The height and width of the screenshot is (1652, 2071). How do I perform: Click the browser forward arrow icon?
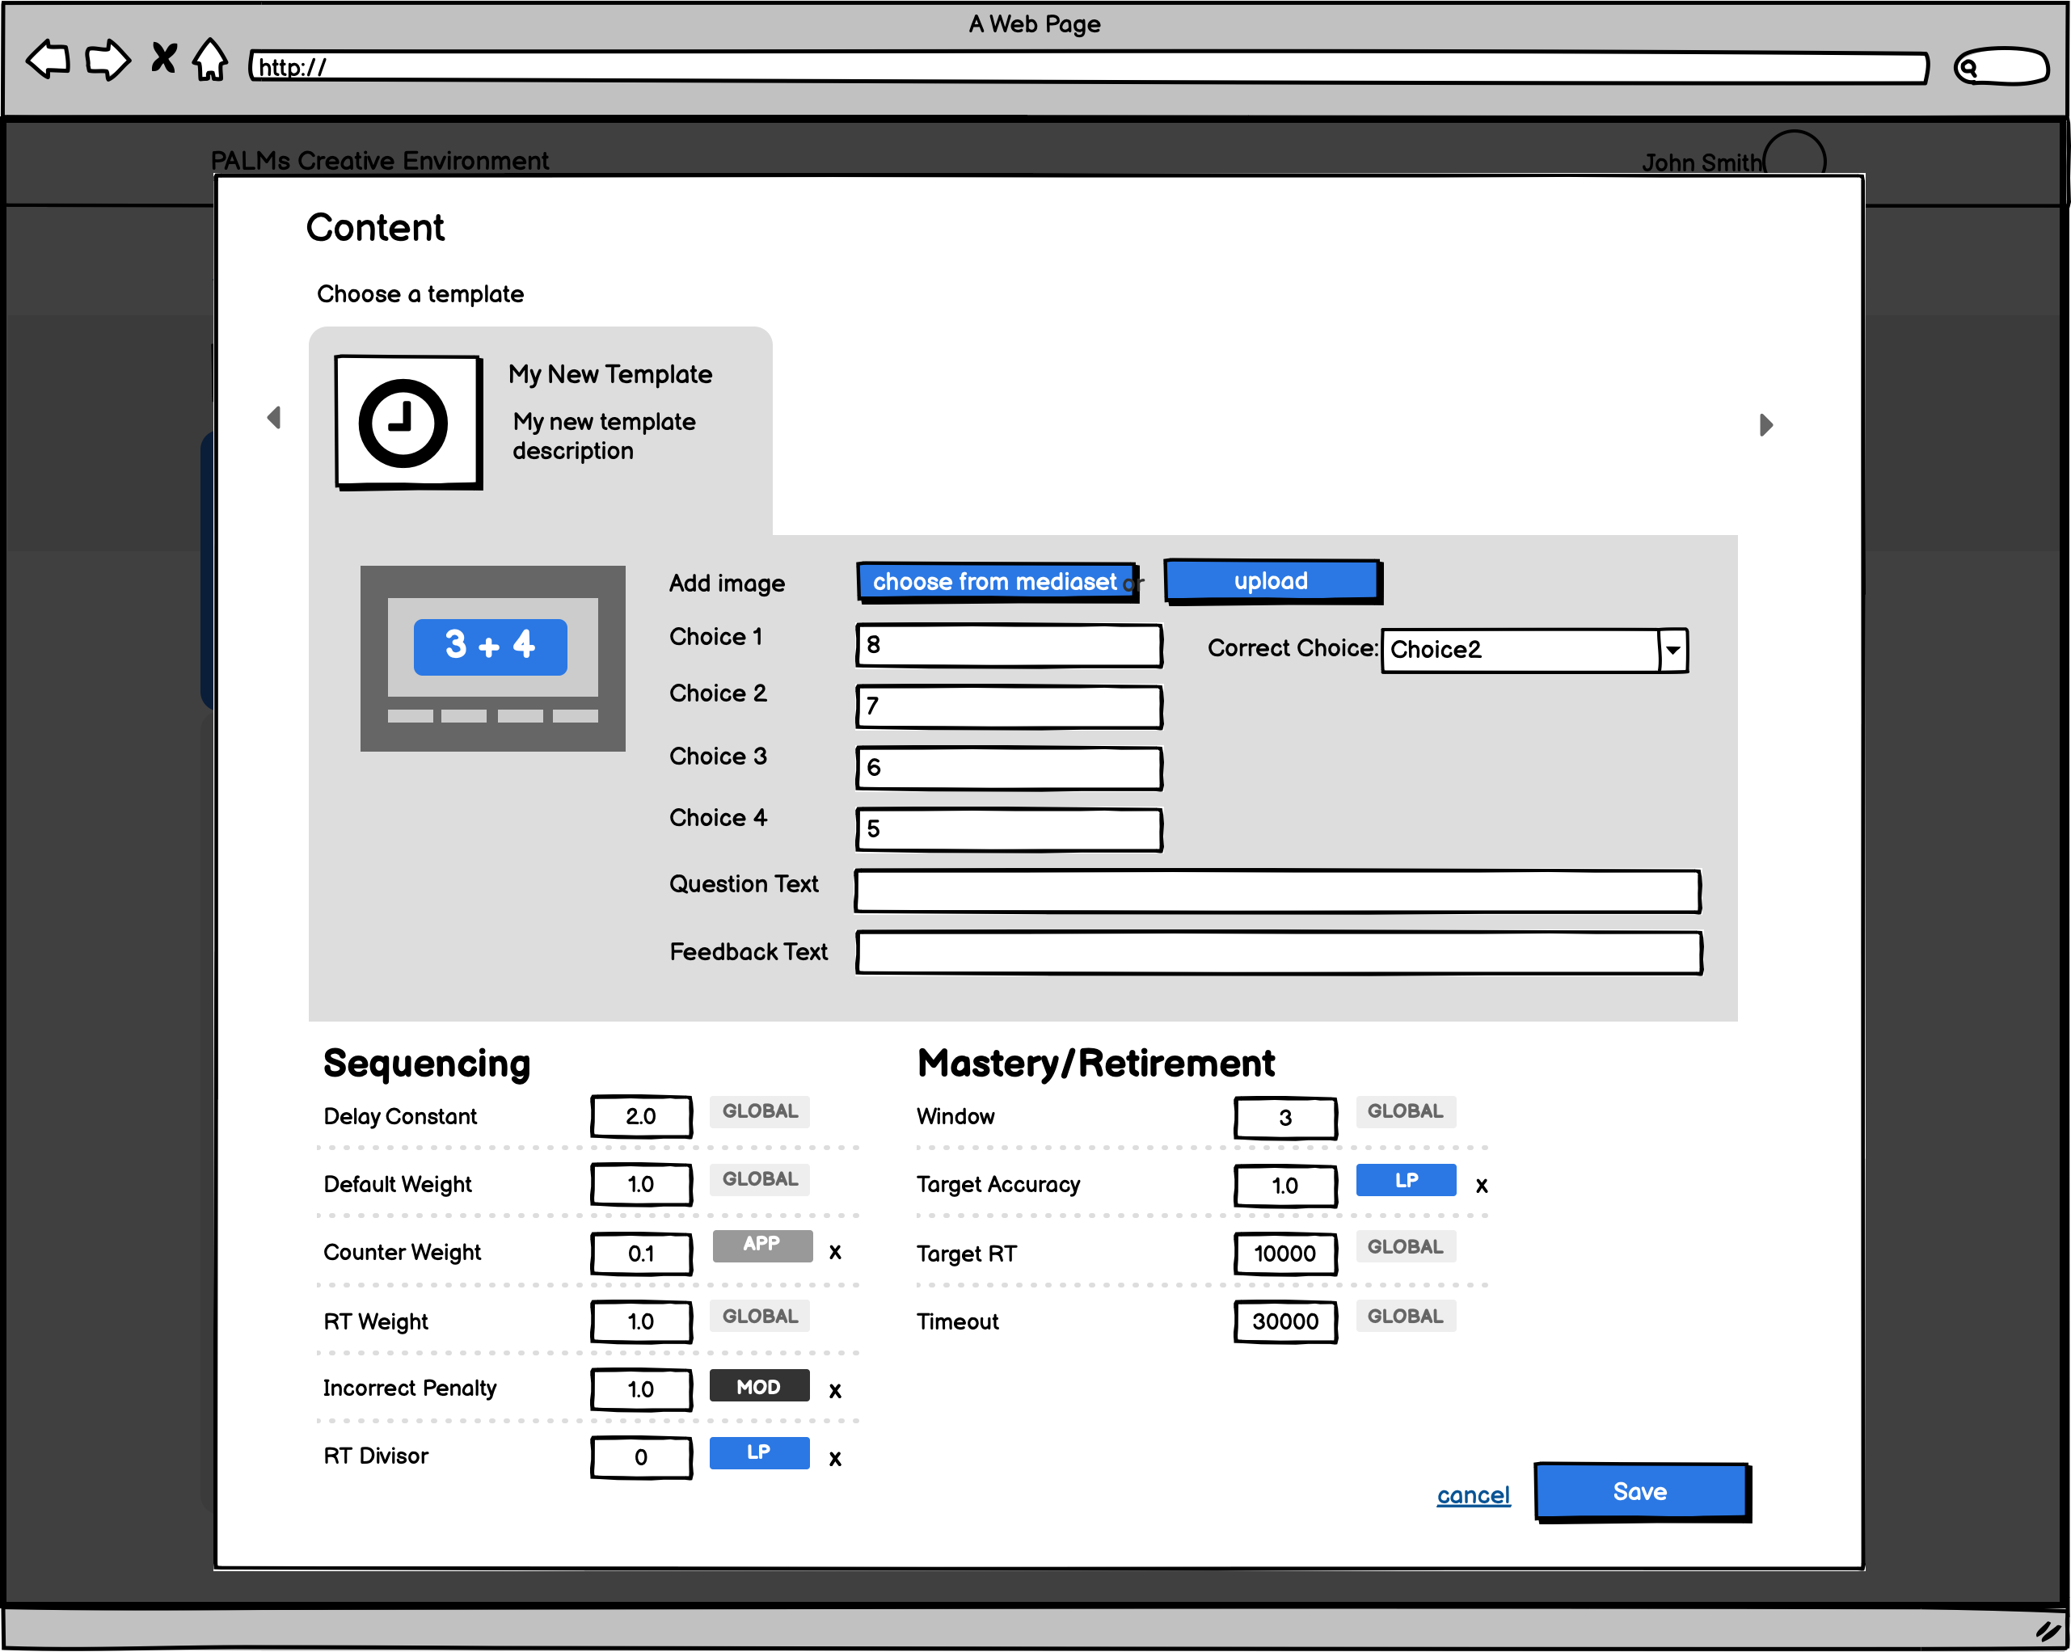(108, 60)
